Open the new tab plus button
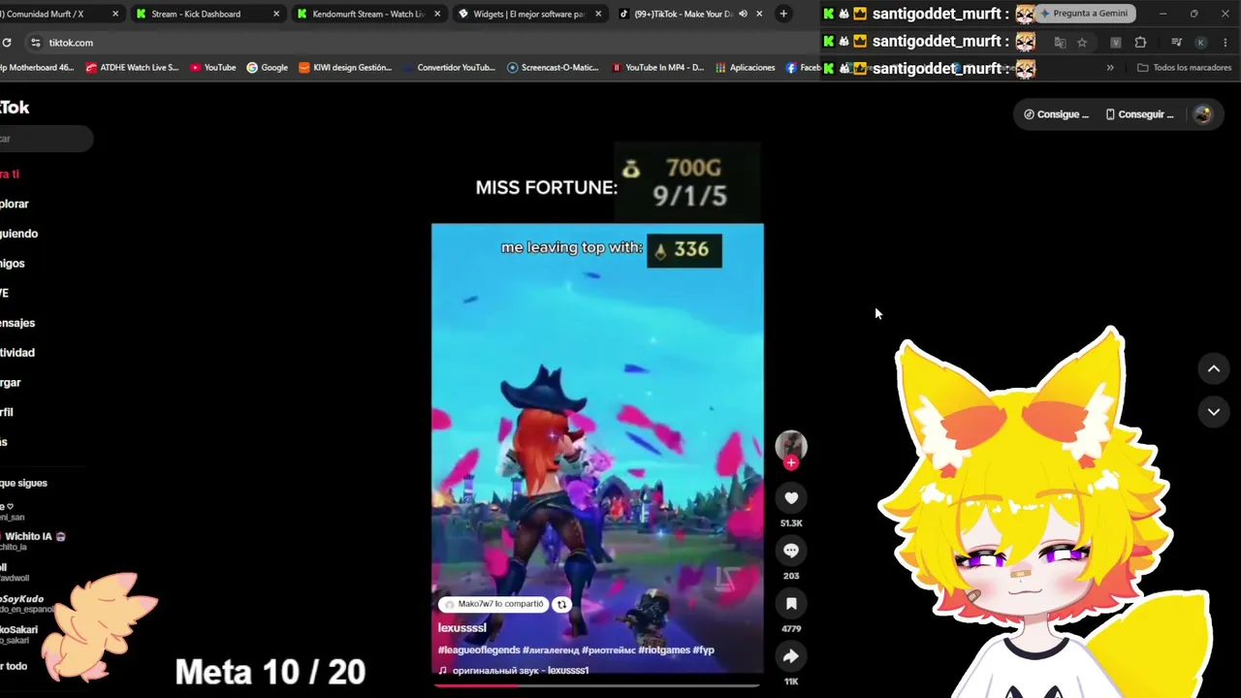This screenshot has height=698, width=1241. click(783, 14)
